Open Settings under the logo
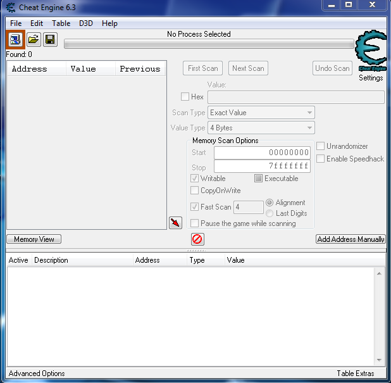Image resolution: width=391 pixels, height=383 pixels. [x=371, y=78]
